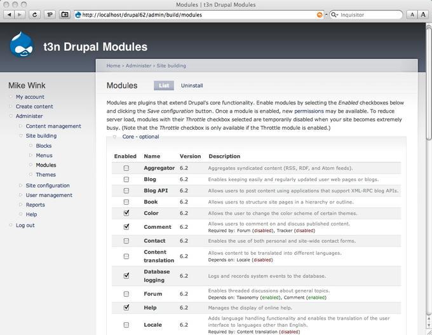Disable the Color module checkbox
The width and height of the screenshot is (432, 335).
(126, 213)
